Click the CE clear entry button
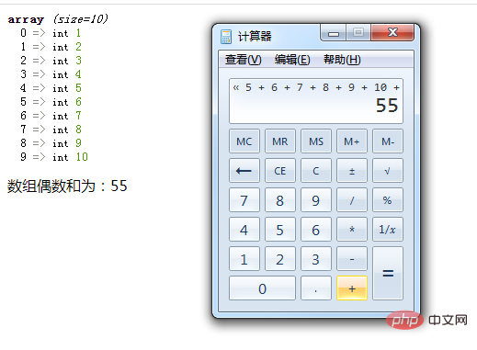This screenshot has height=350, width=477. tap(280, 171)
